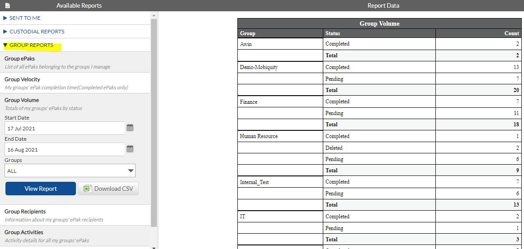Click the Total count 9 for Human Resource
The image size is (524, 249).
click(478, 171)
